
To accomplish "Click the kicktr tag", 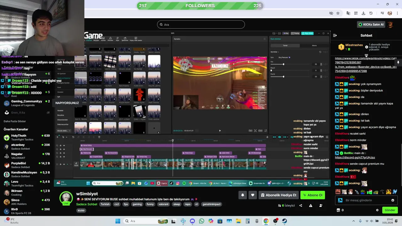I will click(x=81, y=211).
